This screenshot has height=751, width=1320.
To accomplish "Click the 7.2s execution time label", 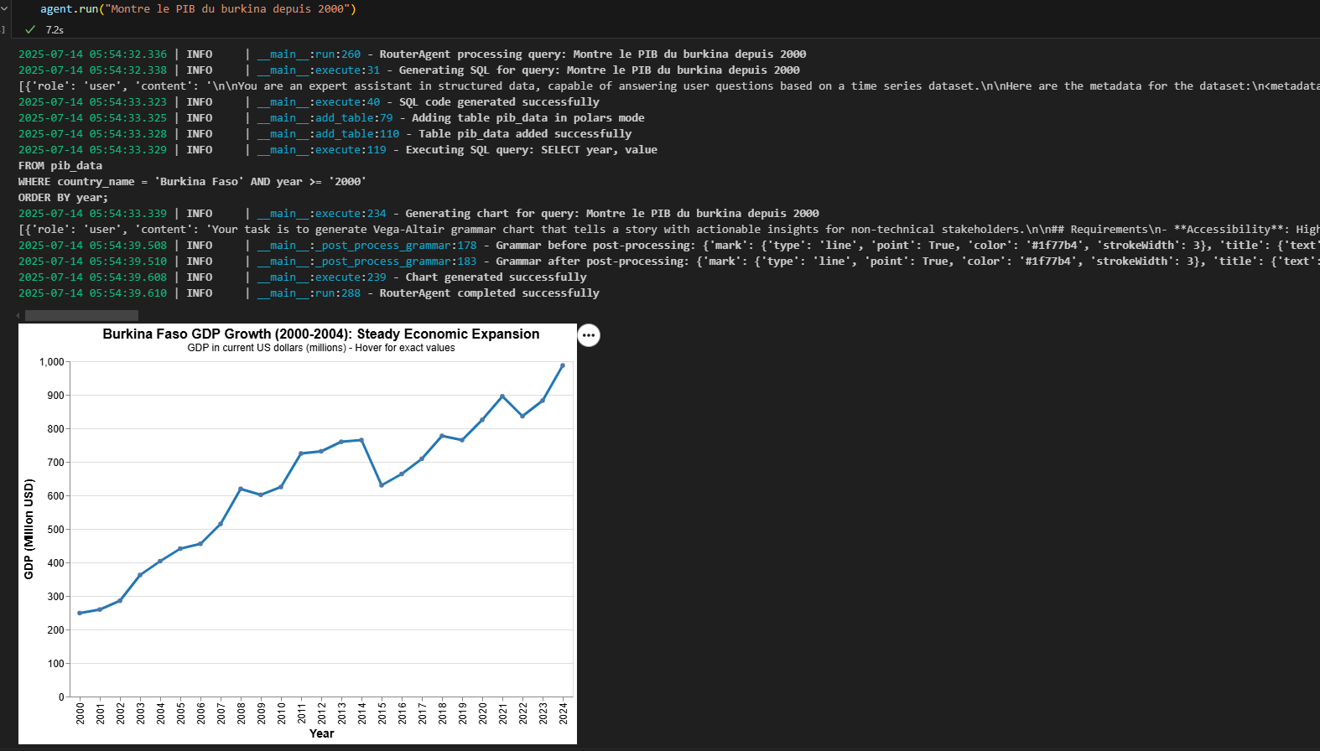I will (x=55, y=30).
